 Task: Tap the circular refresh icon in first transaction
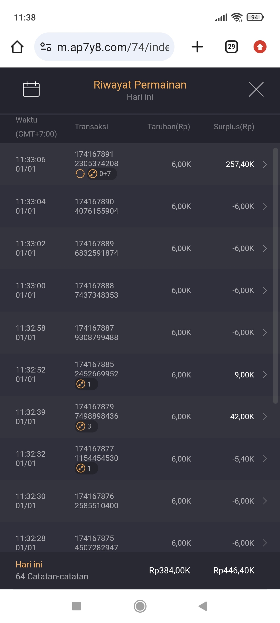click(x=80, y=174)
